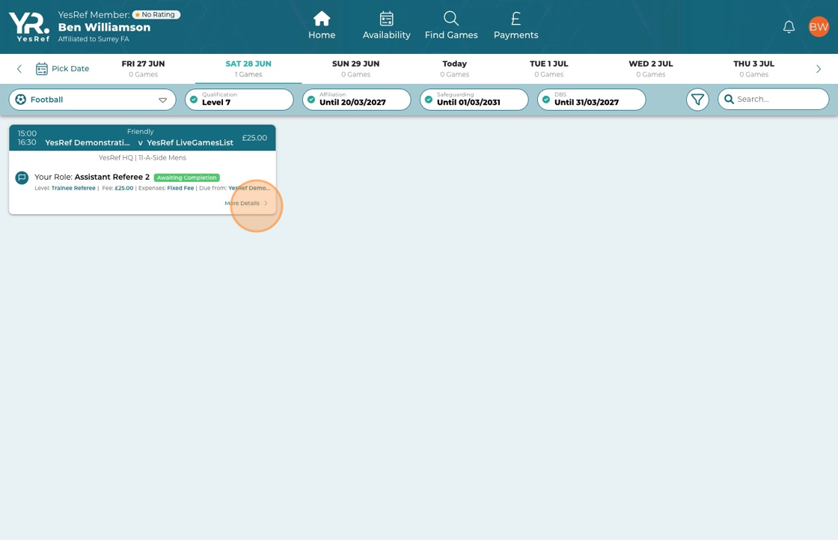This screenshot has height=540, width=838.
Task: Open Payments pound icon
Action: (516, 19)
